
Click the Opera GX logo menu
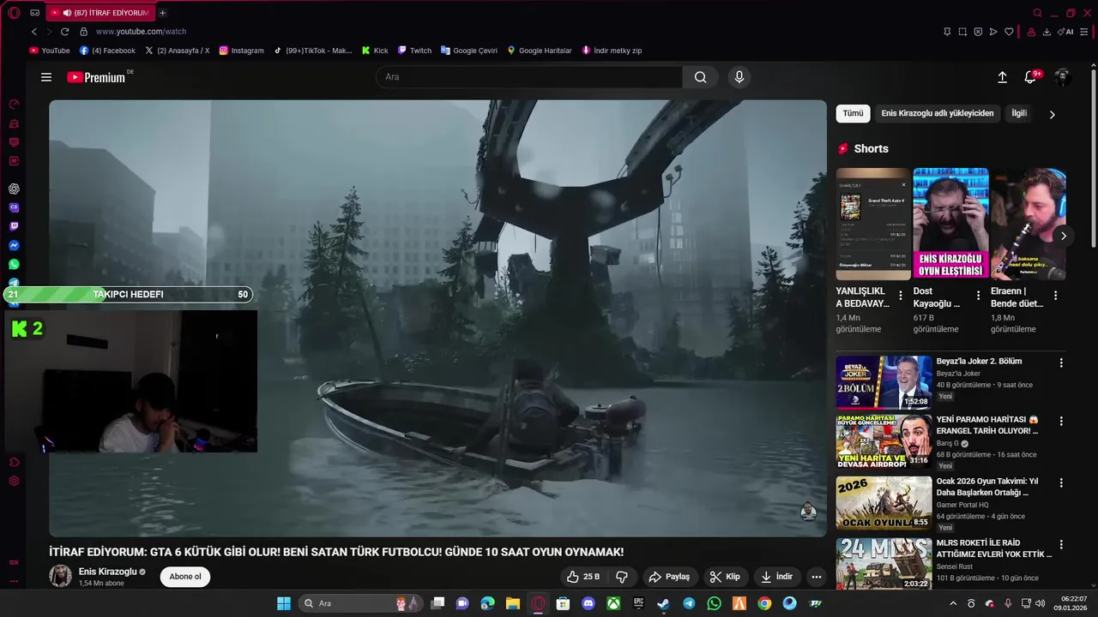point(14,13)
